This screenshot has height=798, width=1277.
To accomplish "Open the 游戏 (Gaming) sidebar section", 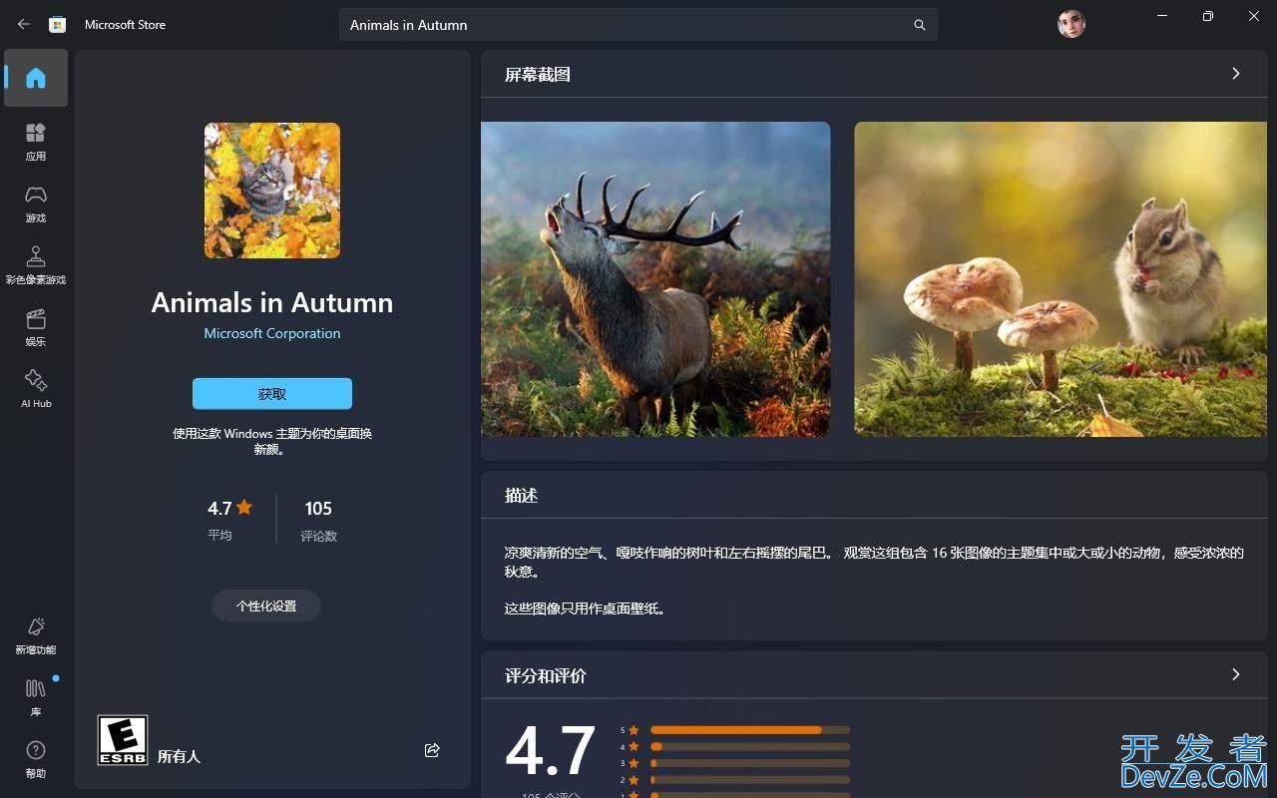I will click(36, 203).
